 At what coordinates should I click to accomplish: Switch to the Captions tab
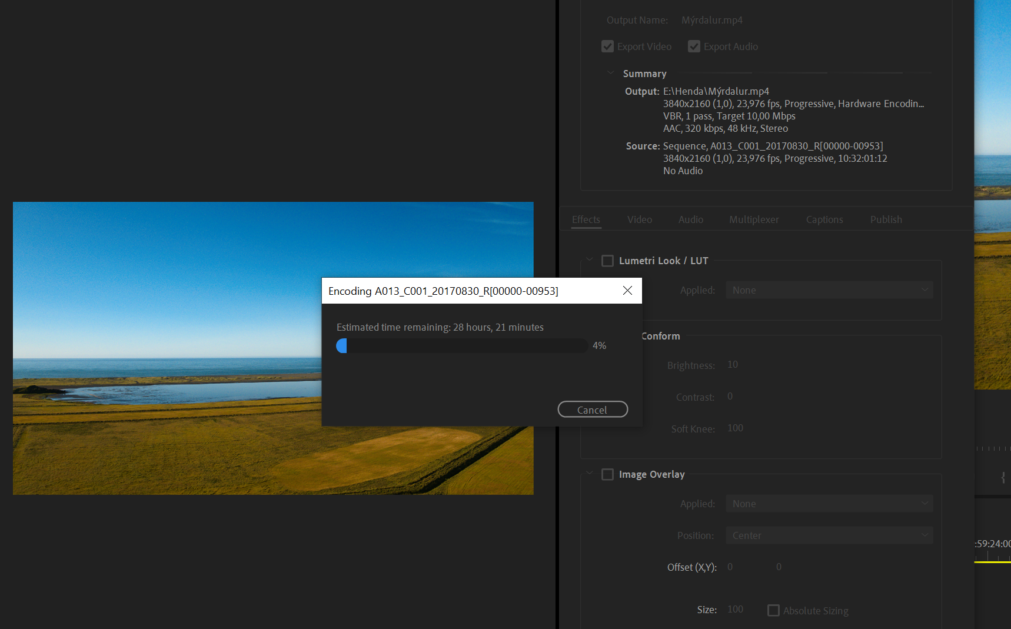pyautogui.click(x=824, y=219)
